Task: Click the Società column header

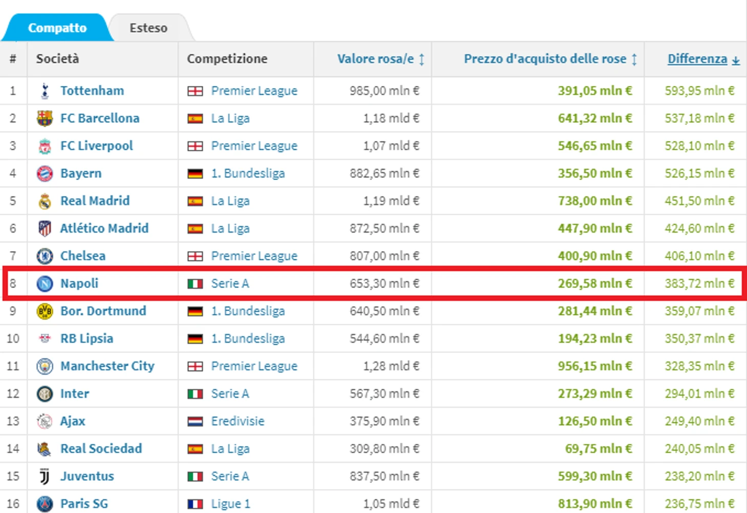Action: [57, 59]
